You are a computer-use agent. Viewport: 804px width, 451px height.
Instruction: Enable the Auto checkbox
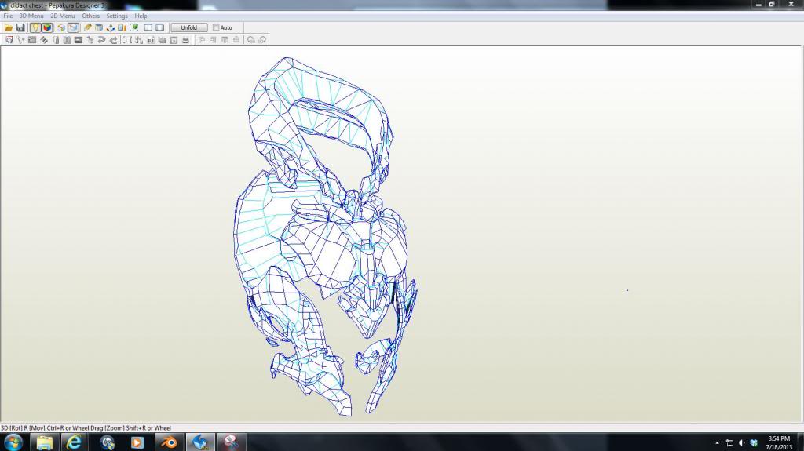click(x=216, y=27)
